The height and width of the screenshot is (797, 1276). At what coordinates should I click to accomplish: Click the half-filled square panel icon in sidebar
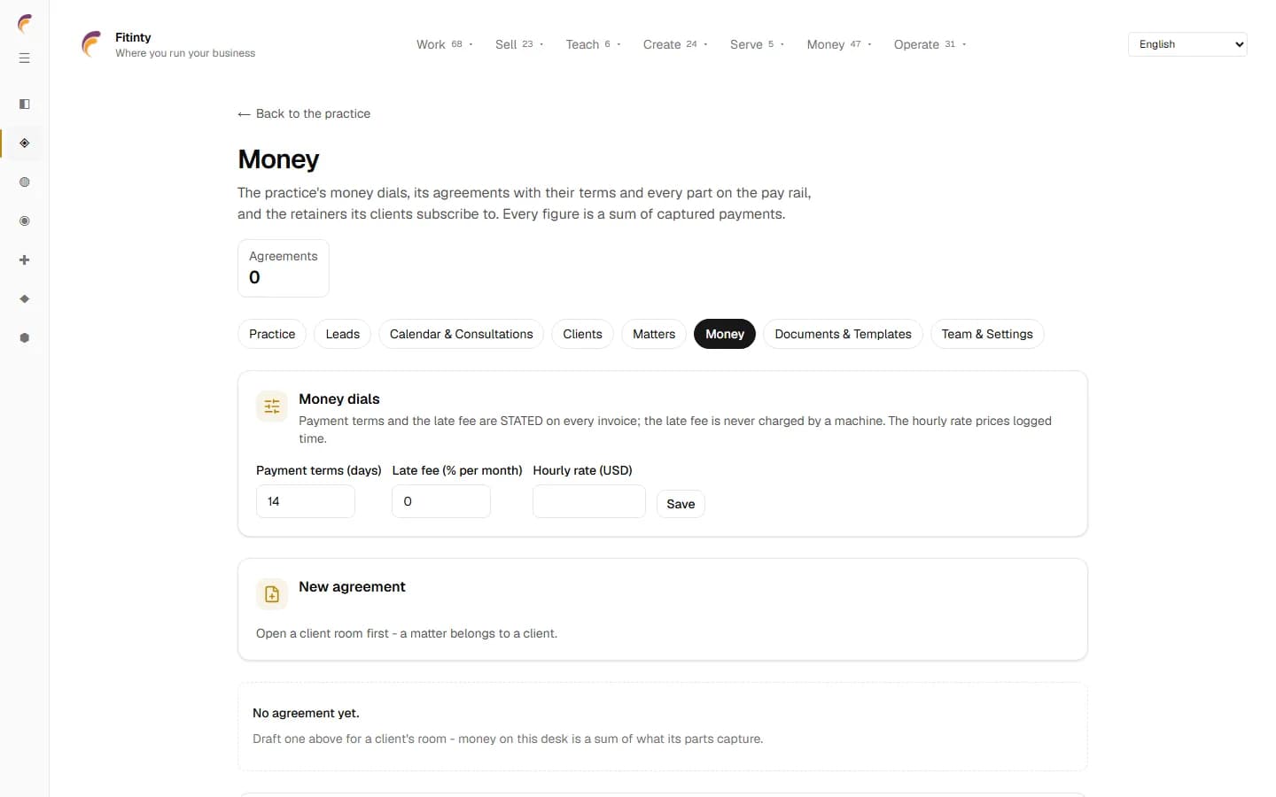(x=25, y=104)
